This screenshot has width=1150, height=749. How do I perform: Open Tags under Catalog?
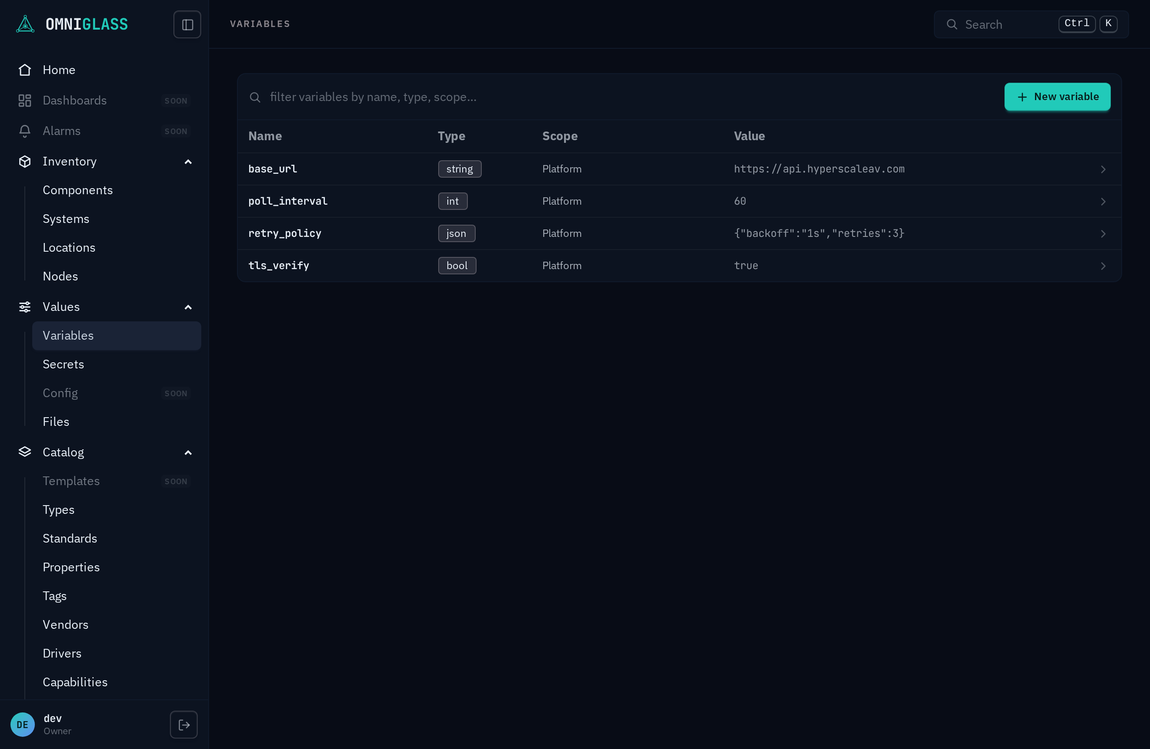(x=116, y=596)
